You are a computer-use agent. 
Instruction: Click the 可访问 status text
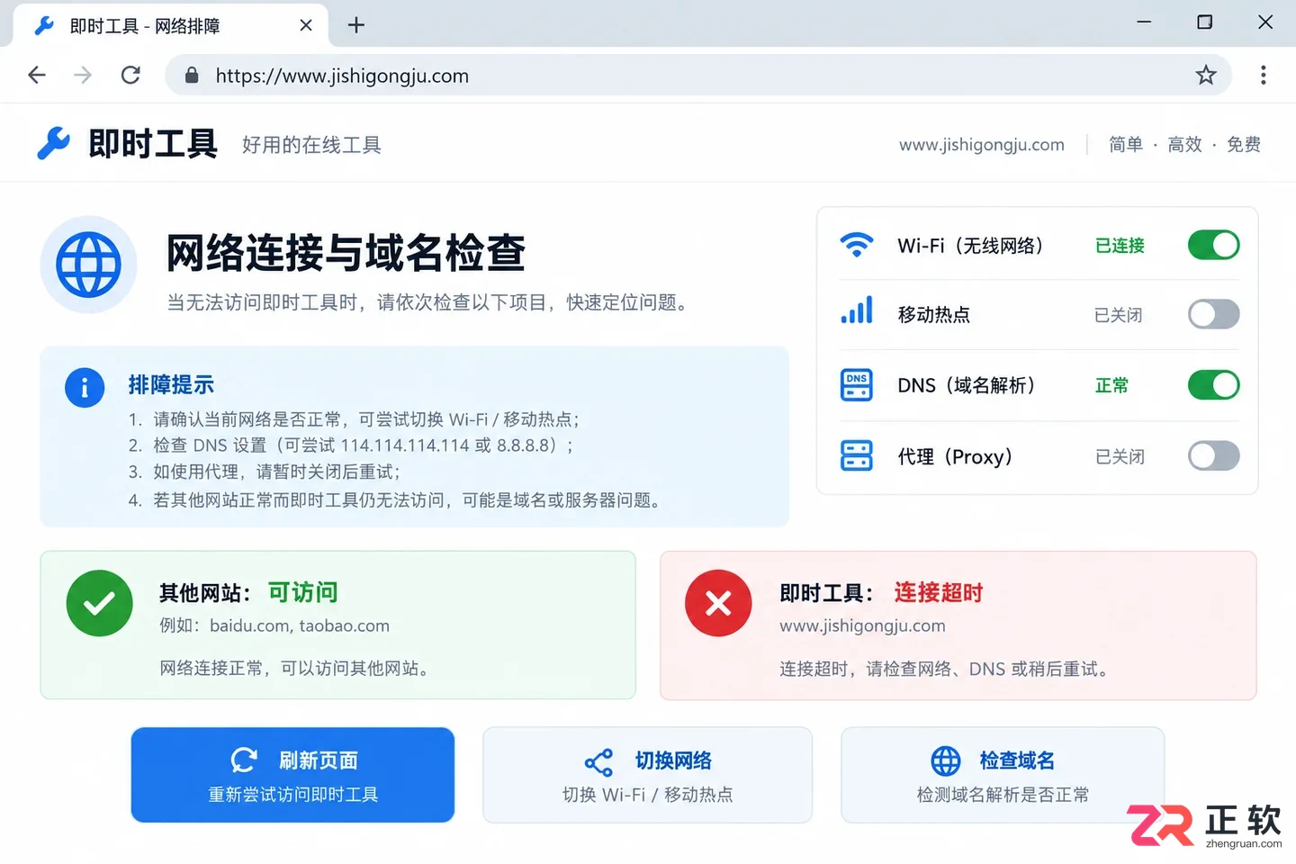tap(303, 592)
